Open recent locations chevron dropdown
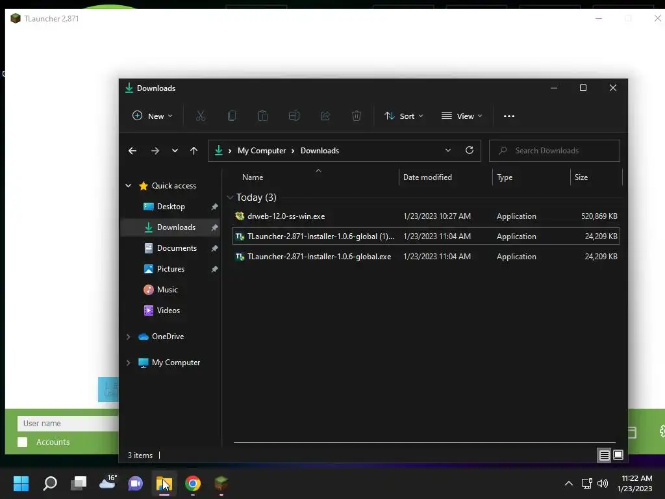 coord(175,151)
